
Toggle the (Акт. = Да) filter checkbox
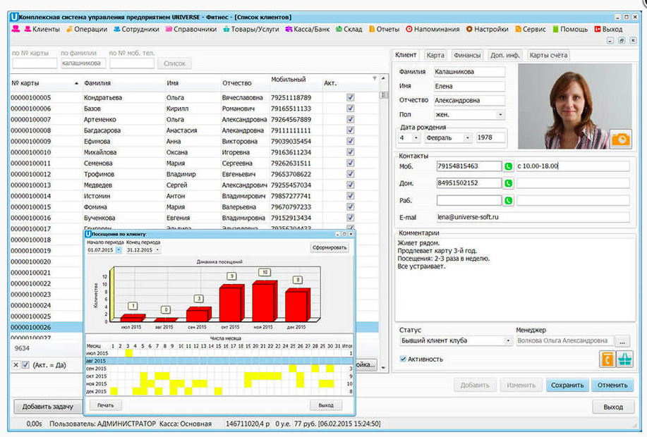coord(25,364)
